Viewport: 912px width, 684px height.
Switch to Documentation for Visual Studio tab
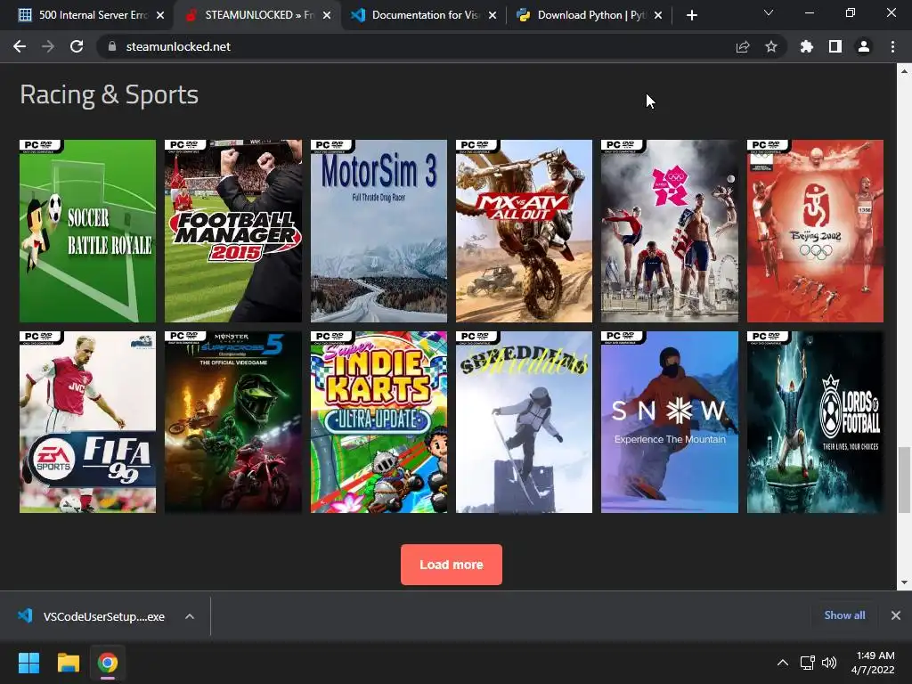pos(423,15)
